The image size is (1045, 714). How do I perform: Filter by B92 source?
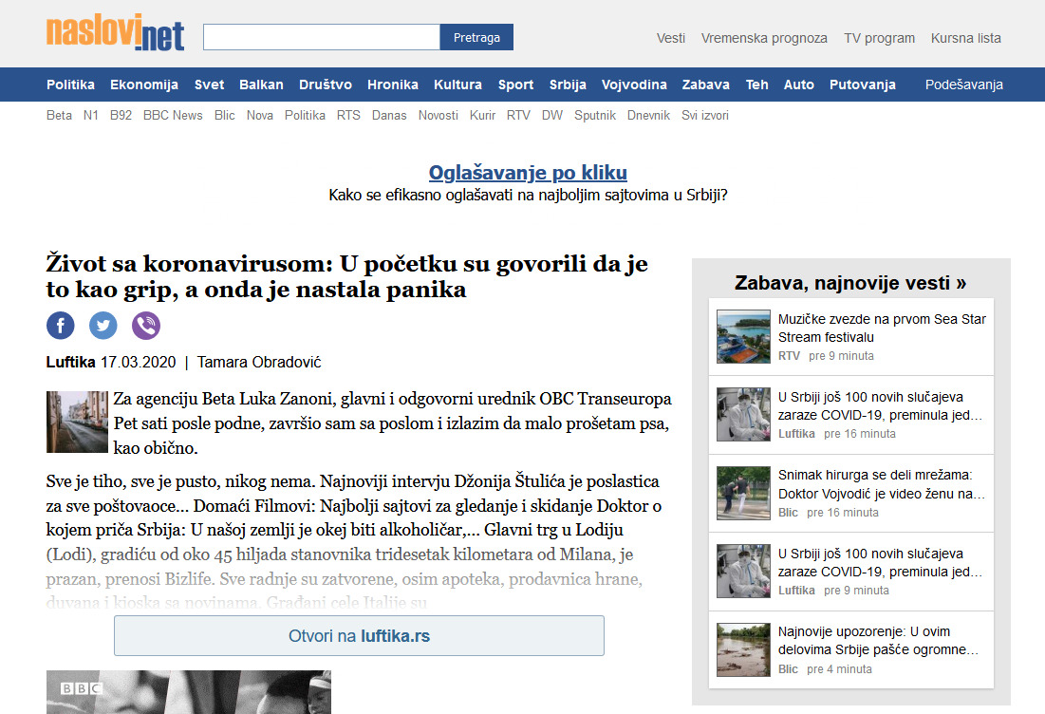click(x=121, y=115)
